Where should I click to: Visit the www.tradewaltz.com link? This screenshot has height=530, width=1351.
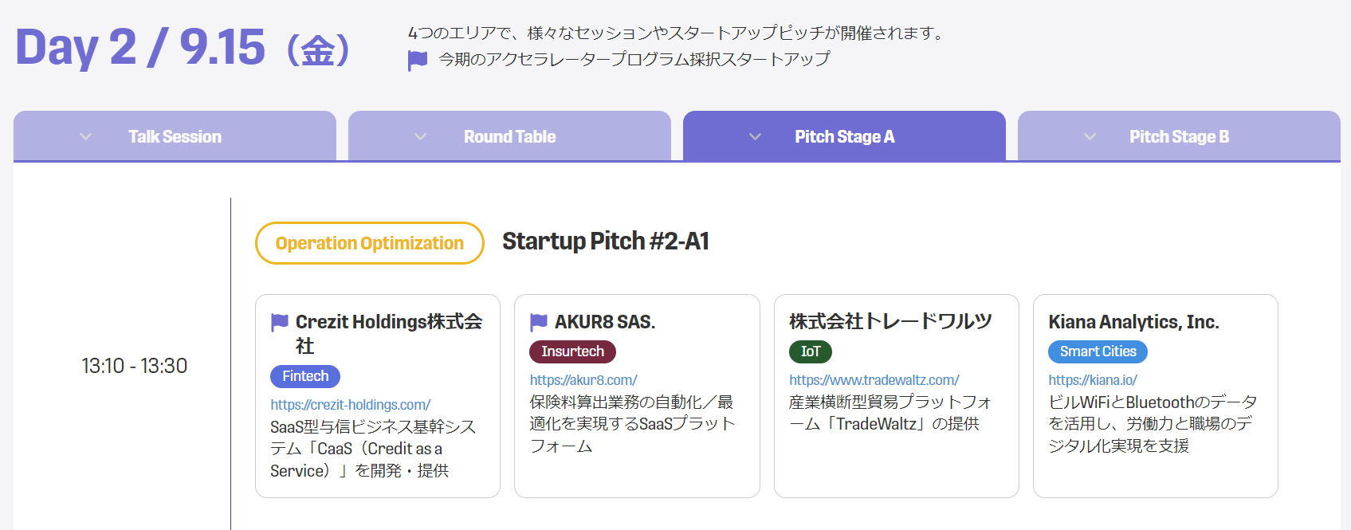tap(874, 380)
